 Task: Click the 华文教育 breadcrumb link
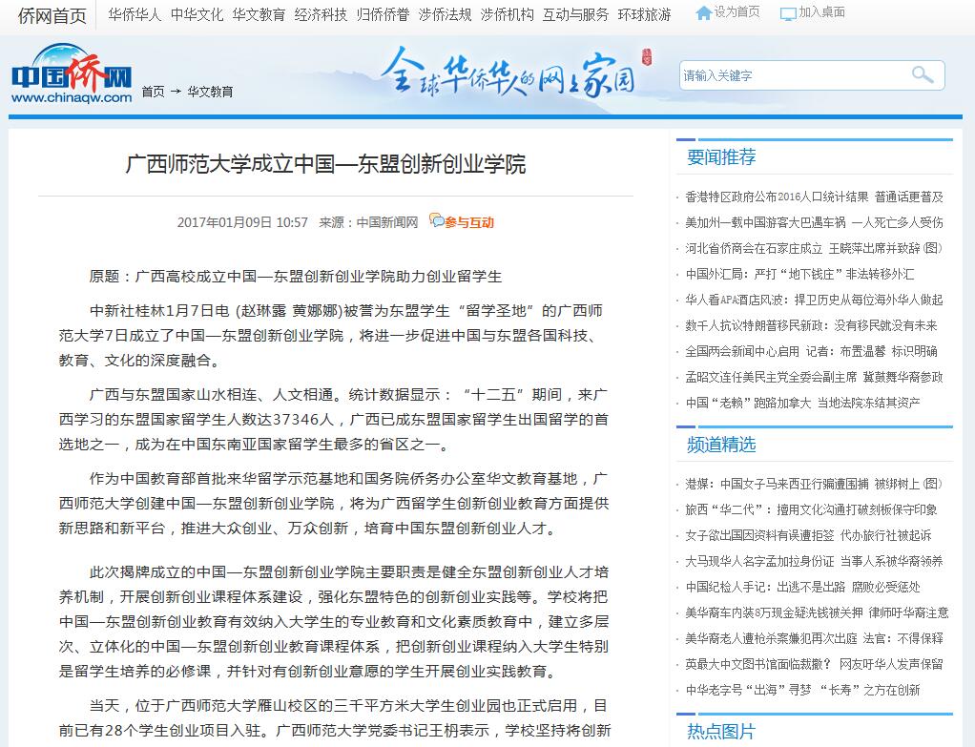[210, 92]
